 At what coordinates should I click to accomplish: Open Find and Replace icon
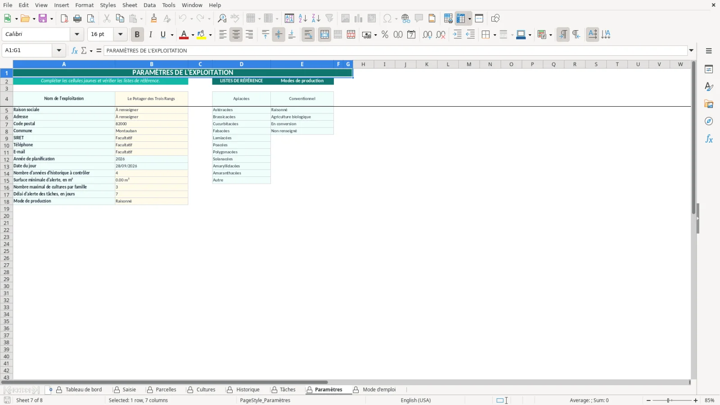point(222,18)
